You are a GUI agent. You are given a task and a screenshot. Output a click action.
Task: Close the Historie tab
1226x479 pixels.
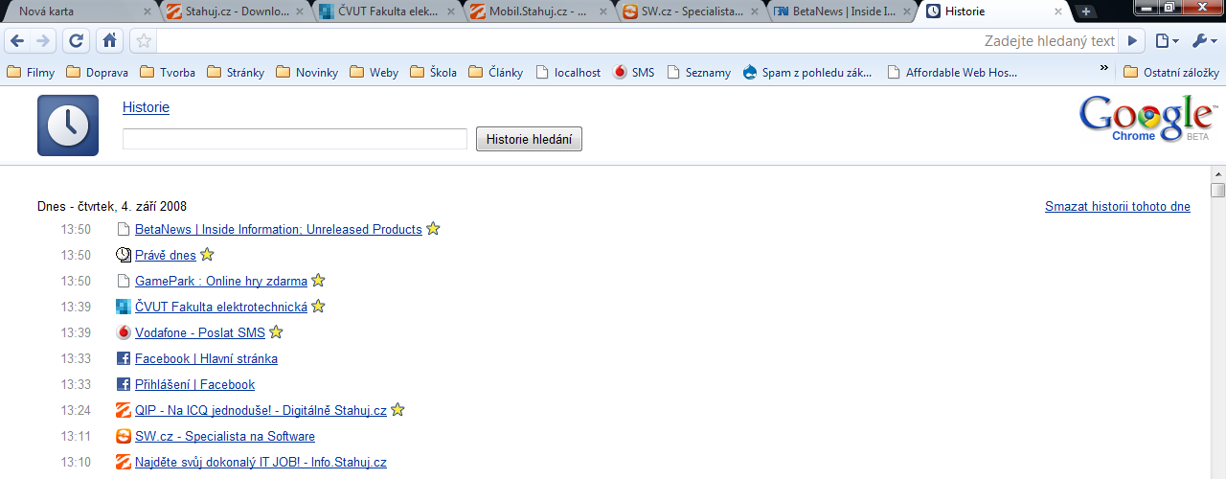pyautogui.click(x=1057, y=11)
